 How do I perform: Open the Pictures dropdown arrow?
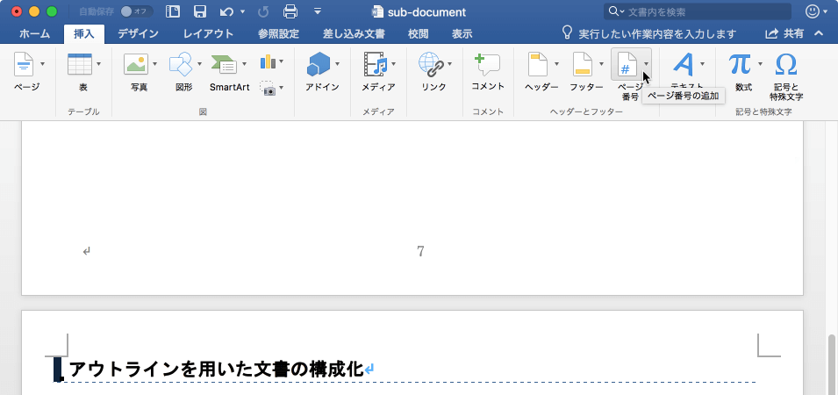[155, 64]
